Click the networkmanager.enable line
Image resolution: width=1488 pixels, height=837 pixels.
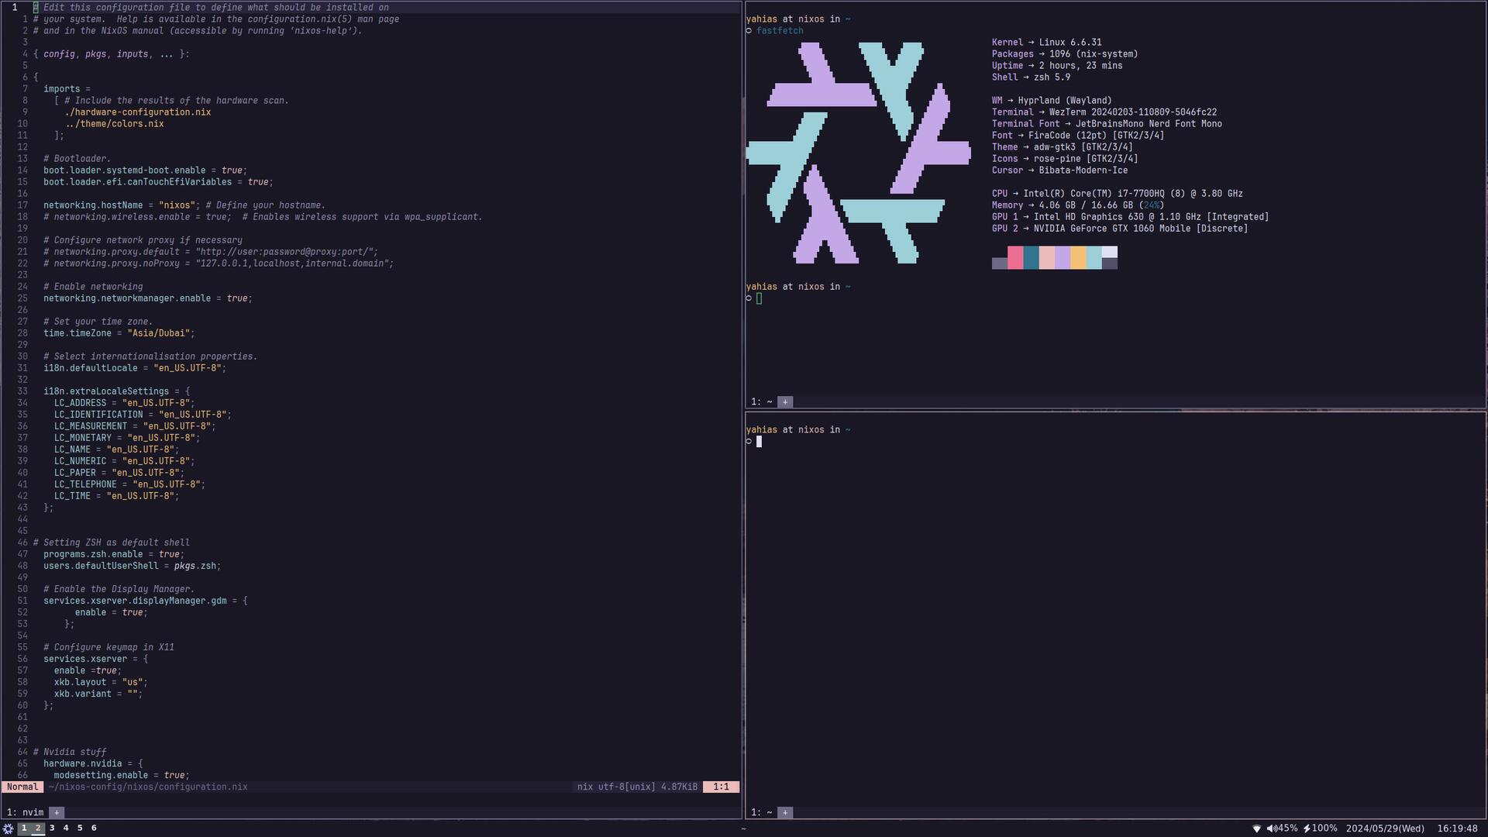[148, 298]
